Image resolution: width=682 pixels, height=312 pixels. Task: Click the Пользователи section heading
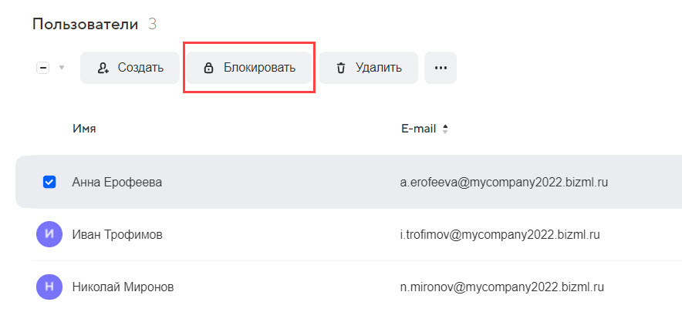coord(85,24)
